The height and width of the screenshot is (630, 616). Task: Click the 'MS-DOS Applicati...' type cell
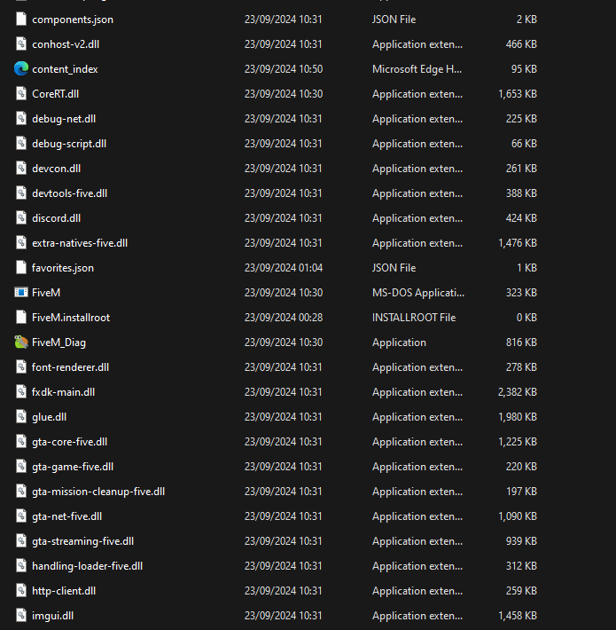418,293
